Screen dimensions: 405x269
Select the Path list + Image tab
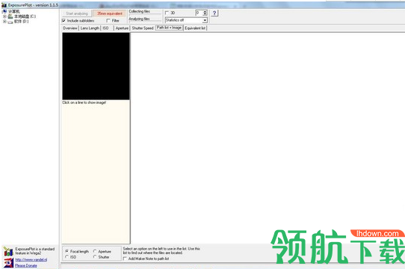point(169,28)
